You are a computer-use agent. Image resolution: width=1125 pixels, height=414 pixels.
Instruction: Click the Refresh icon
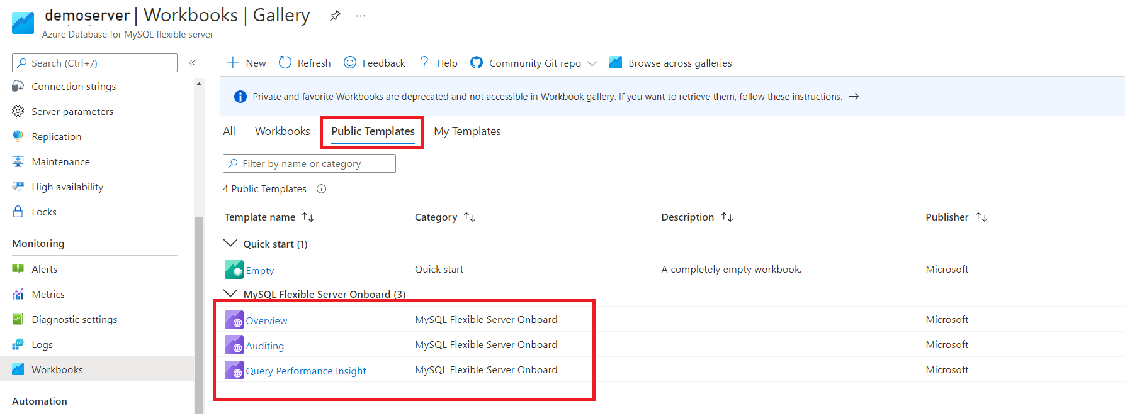tap(285, 62)
